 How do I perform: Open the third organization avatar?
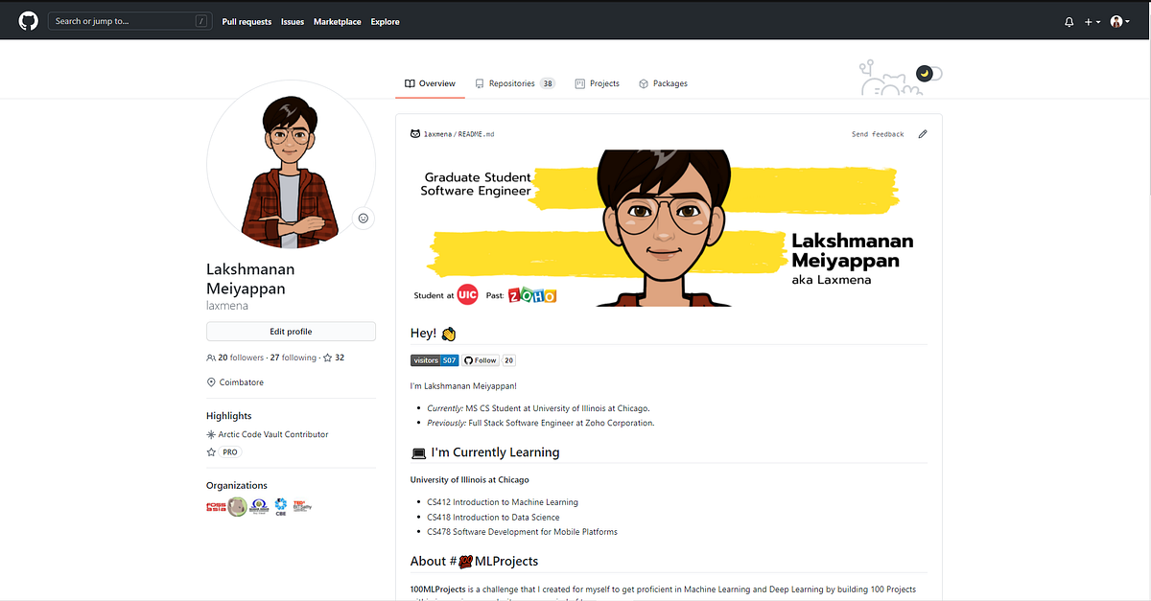pyautogui.click(x=259, y=506)
